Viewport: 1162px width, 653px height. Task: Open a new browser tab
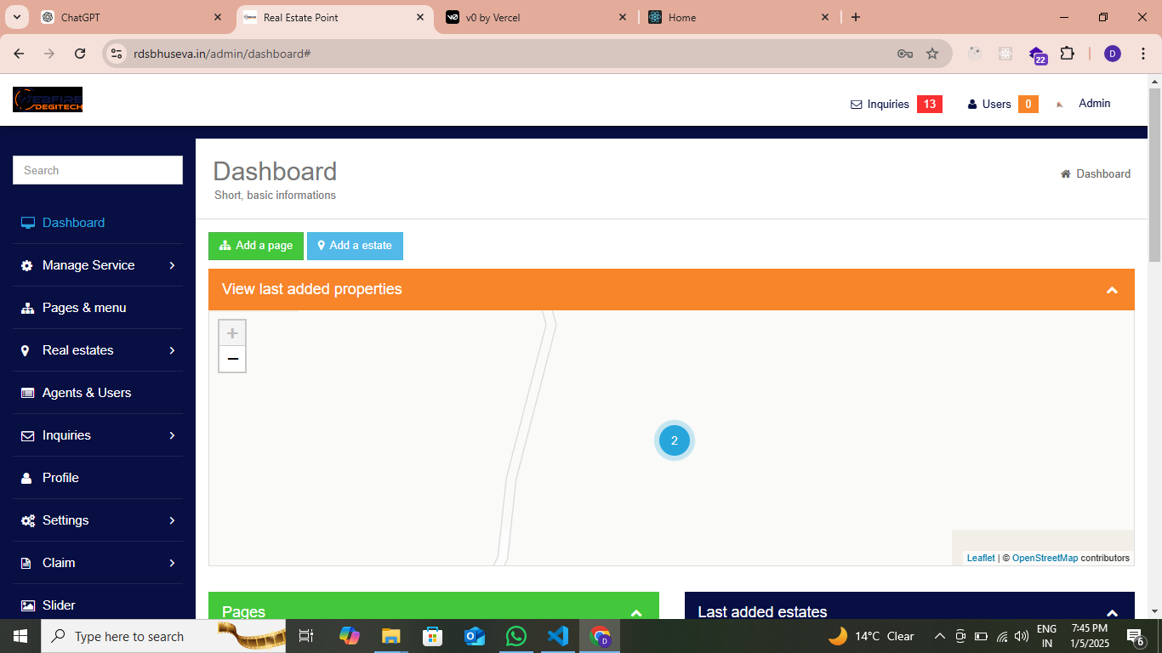click(x=856, y=17)
